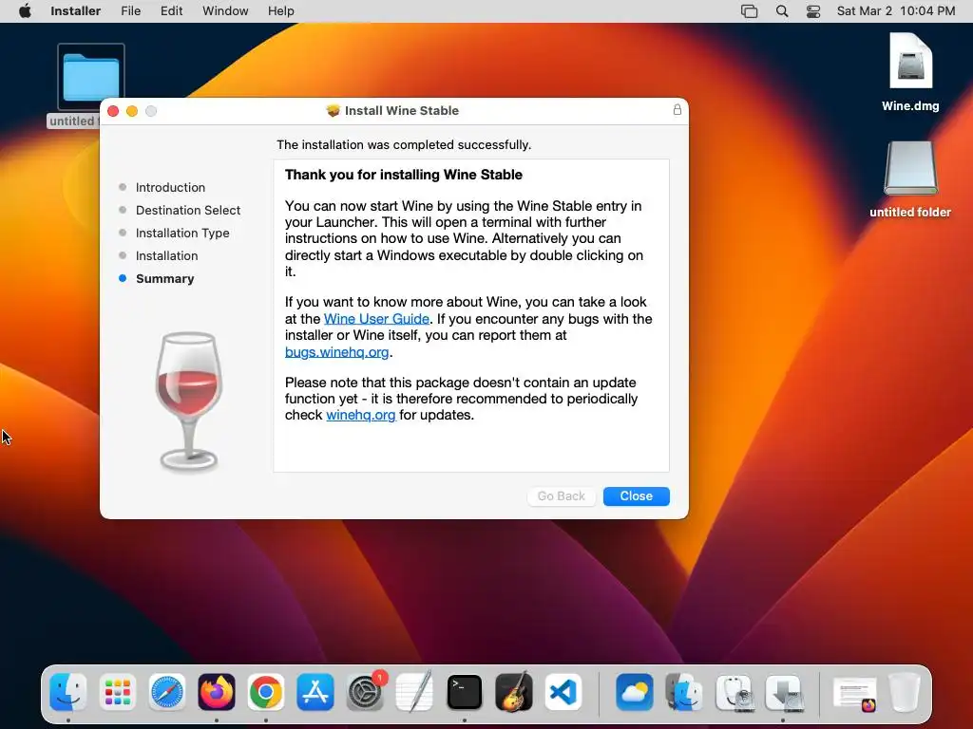Select the Wine.dmg file on the desktop

click(910, 72)
